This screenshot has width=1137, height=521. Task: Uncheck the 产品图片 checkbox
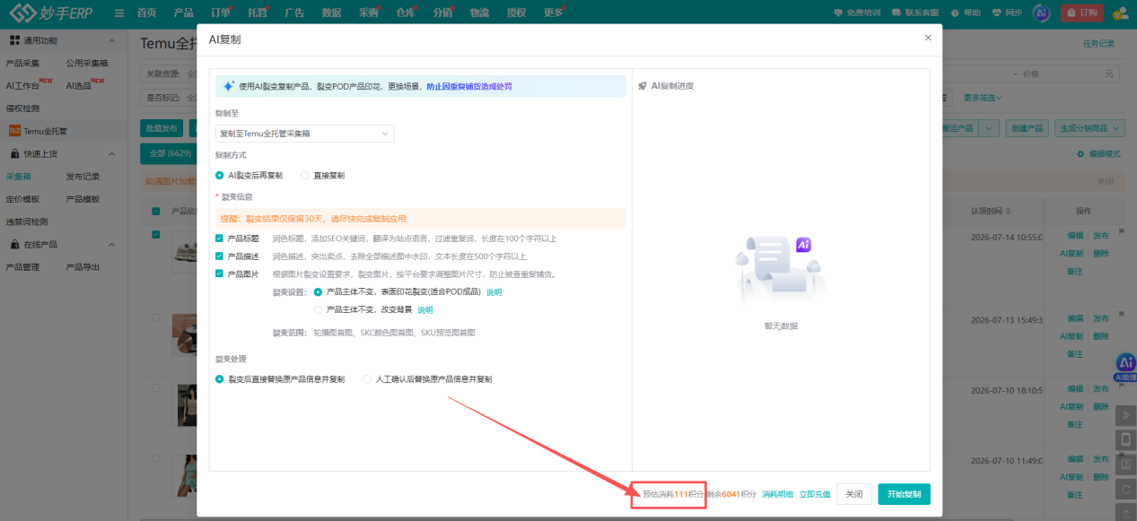tap(220, 274)
